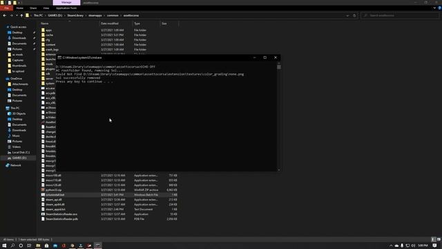Open File Explorer from the taskbar
The width and height of the screenshot is (442, 249).
pos(38,246)
